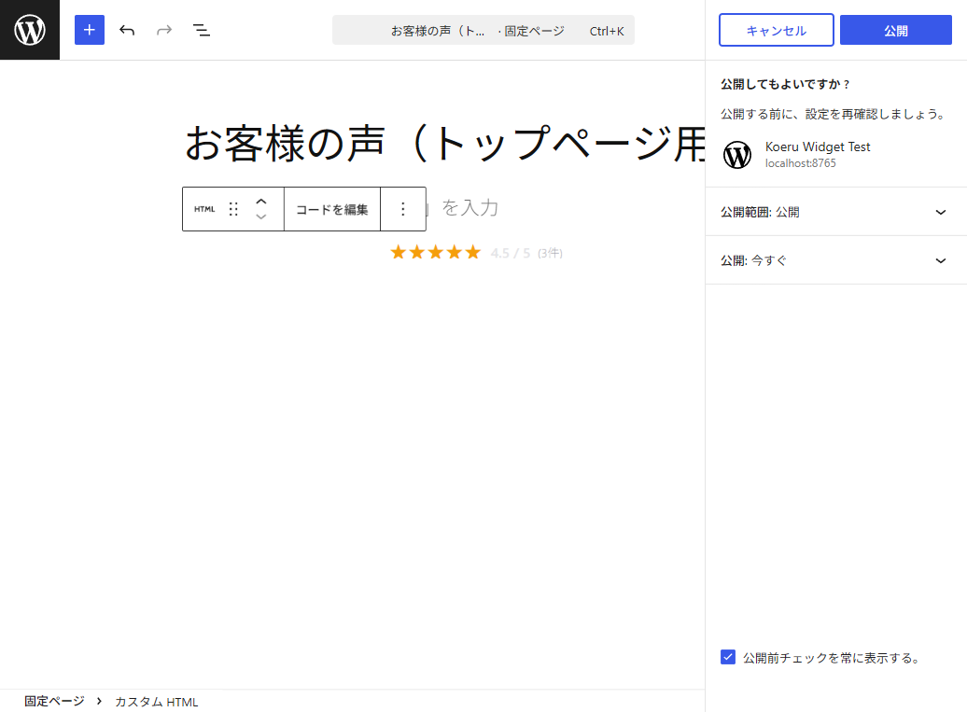Open the block inserter plus button
This screenshot has height=712, width=967.
(90, 30)
